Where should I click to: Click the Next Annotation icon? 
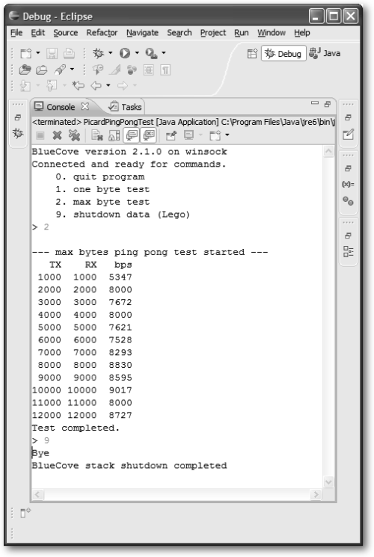25,85
